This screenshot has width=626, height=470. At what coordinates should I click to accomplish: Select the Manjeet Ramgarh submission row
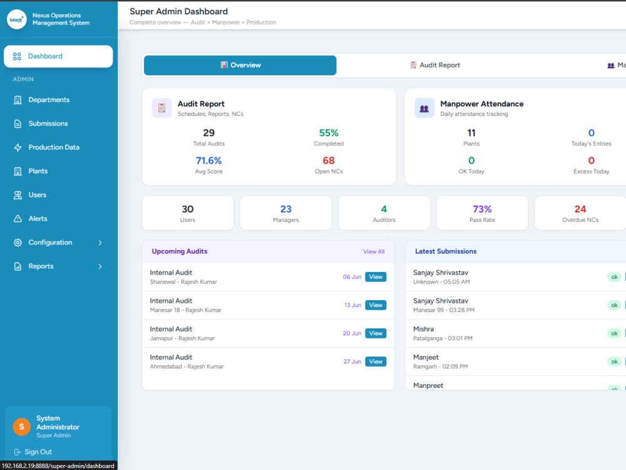pos(515,362)
